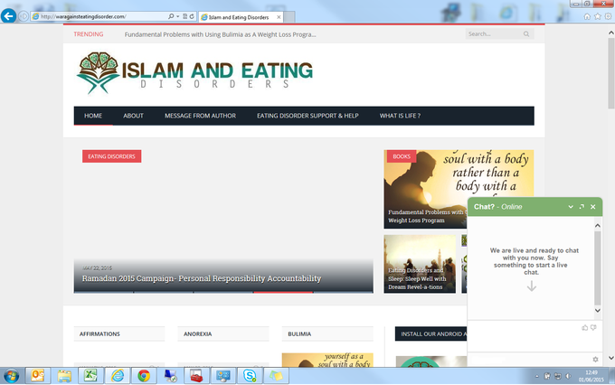Open the MESSAGE FROM AUTHOR menu item
615x385 pixels.
pos(200,116)
